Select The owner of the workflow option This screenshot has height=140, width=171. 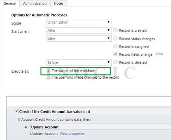pos(48,71)
